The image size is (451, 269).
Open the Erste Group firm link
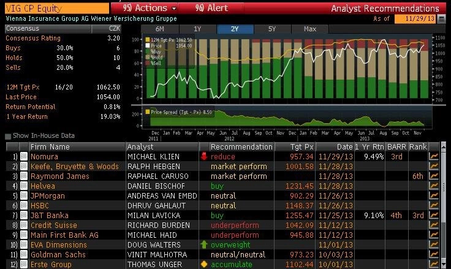[51, 264]
